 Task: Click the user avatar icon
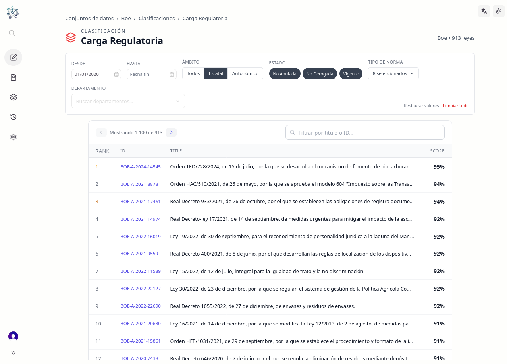tap(13, 336)
